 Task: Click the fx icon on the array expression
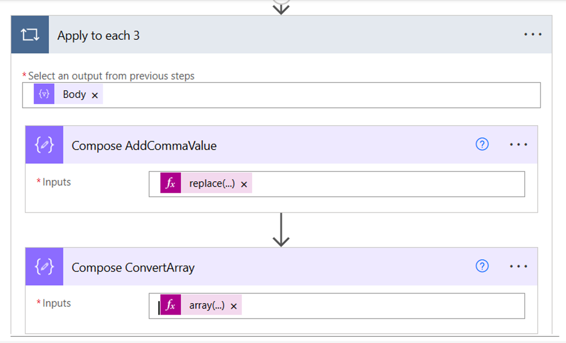(x=170, y=305)
